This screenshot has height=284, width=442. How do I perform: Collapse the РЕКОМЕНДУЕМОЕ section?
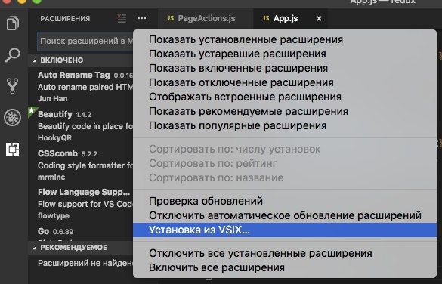point(81,248)
